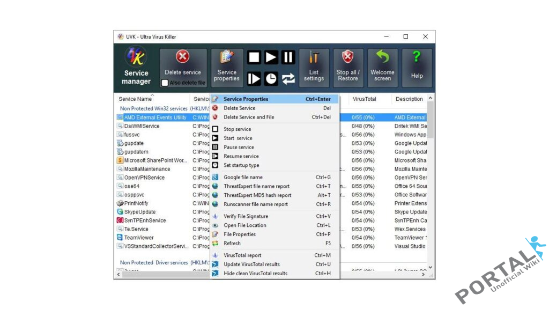The height and width of the screenshot is (309, 549).
Task: Select the TeamViewer service row
Action: 139,238
